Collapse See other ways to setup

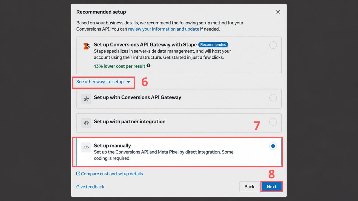[103, 82]
